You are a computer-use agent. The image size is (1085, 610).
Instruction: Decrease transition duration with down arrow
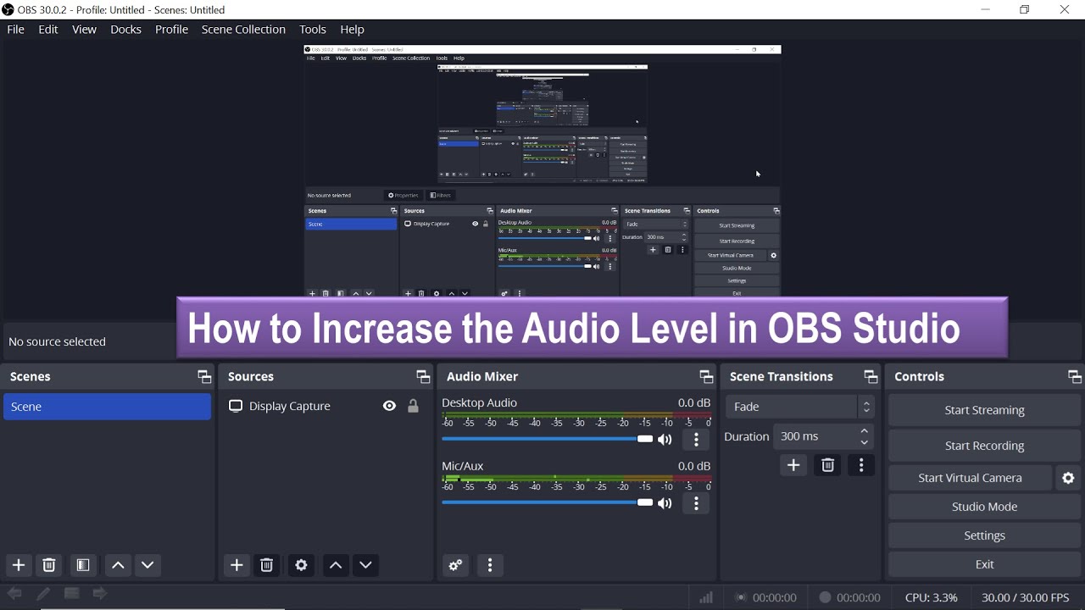865,442
